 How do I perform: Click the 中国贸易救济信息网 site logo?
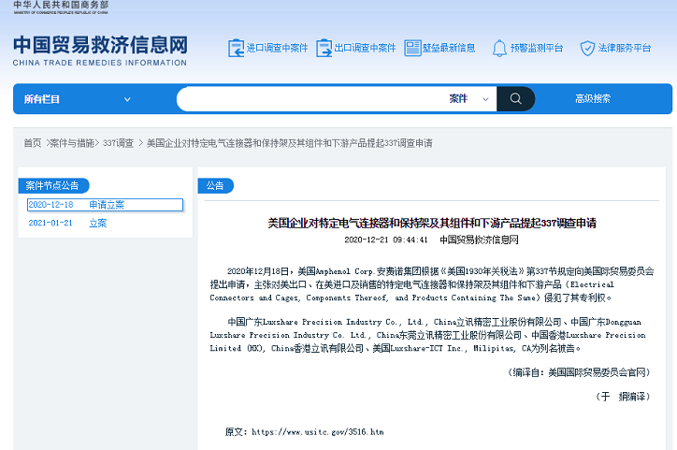coord(100,45)
